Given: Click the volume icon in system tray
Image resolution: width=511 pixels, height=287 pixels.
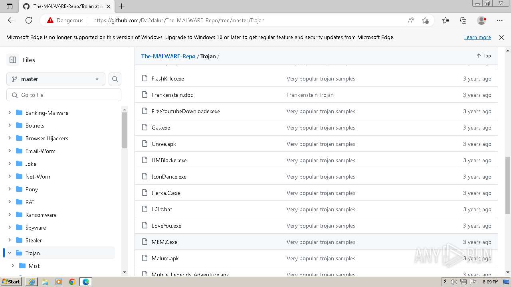Looking at the screenshot, I should click(454, 282).
